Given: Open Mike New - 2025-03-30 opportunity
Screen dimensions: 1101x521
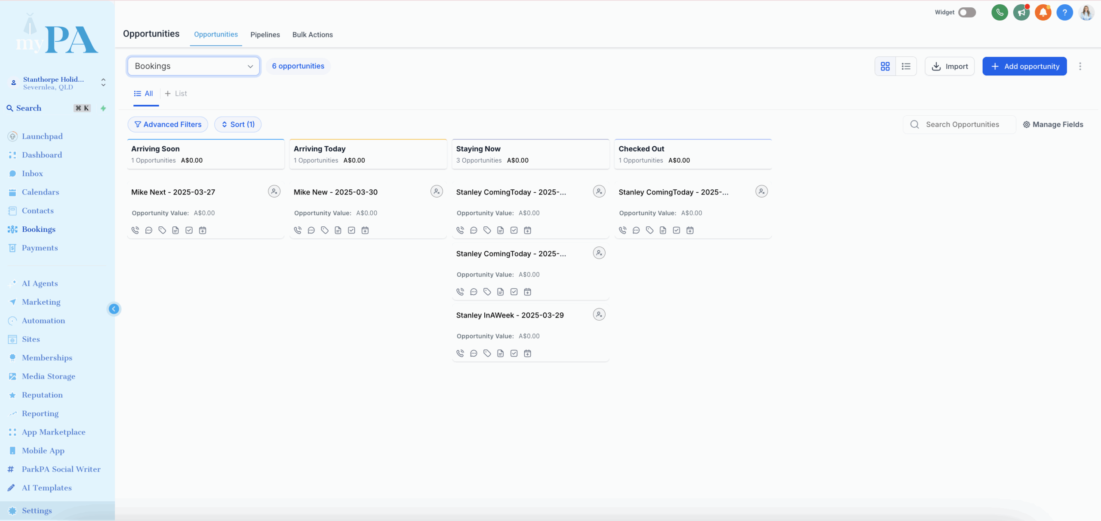Looking at the screenshot, I should pyautogui.click(x=335, y=192).
